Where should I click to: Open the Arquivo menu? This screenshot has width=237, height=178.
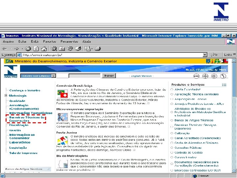(8, 42)
